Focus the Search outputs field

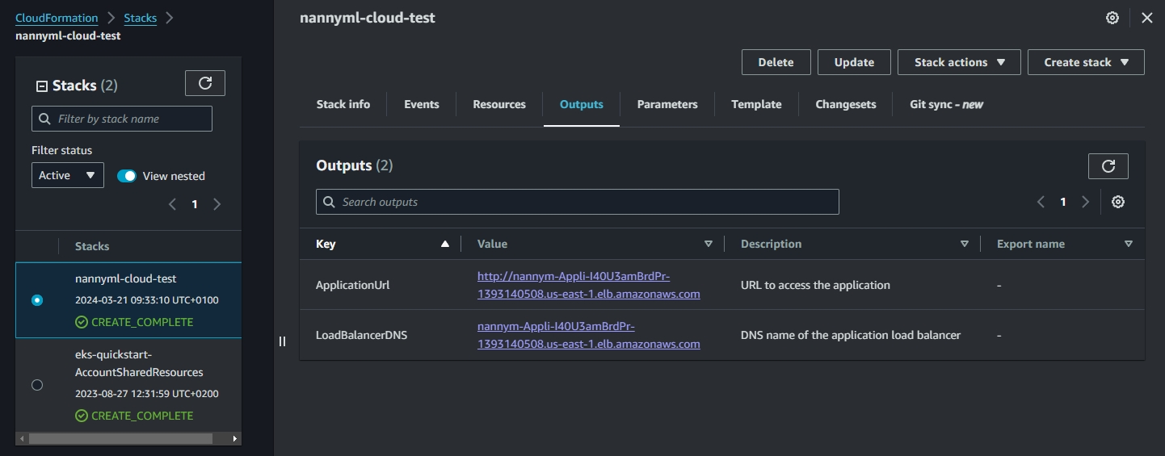pyautogui.click(x=577, y=202)
